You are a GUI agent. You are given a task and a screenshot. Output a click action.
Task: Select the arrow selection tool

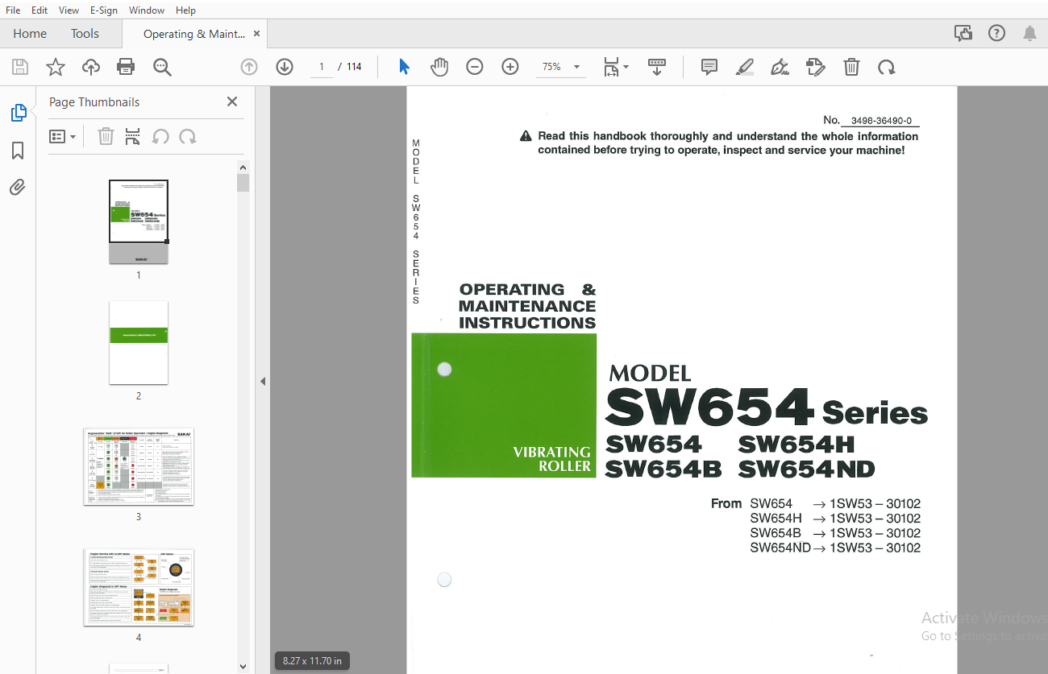(404, 67)
